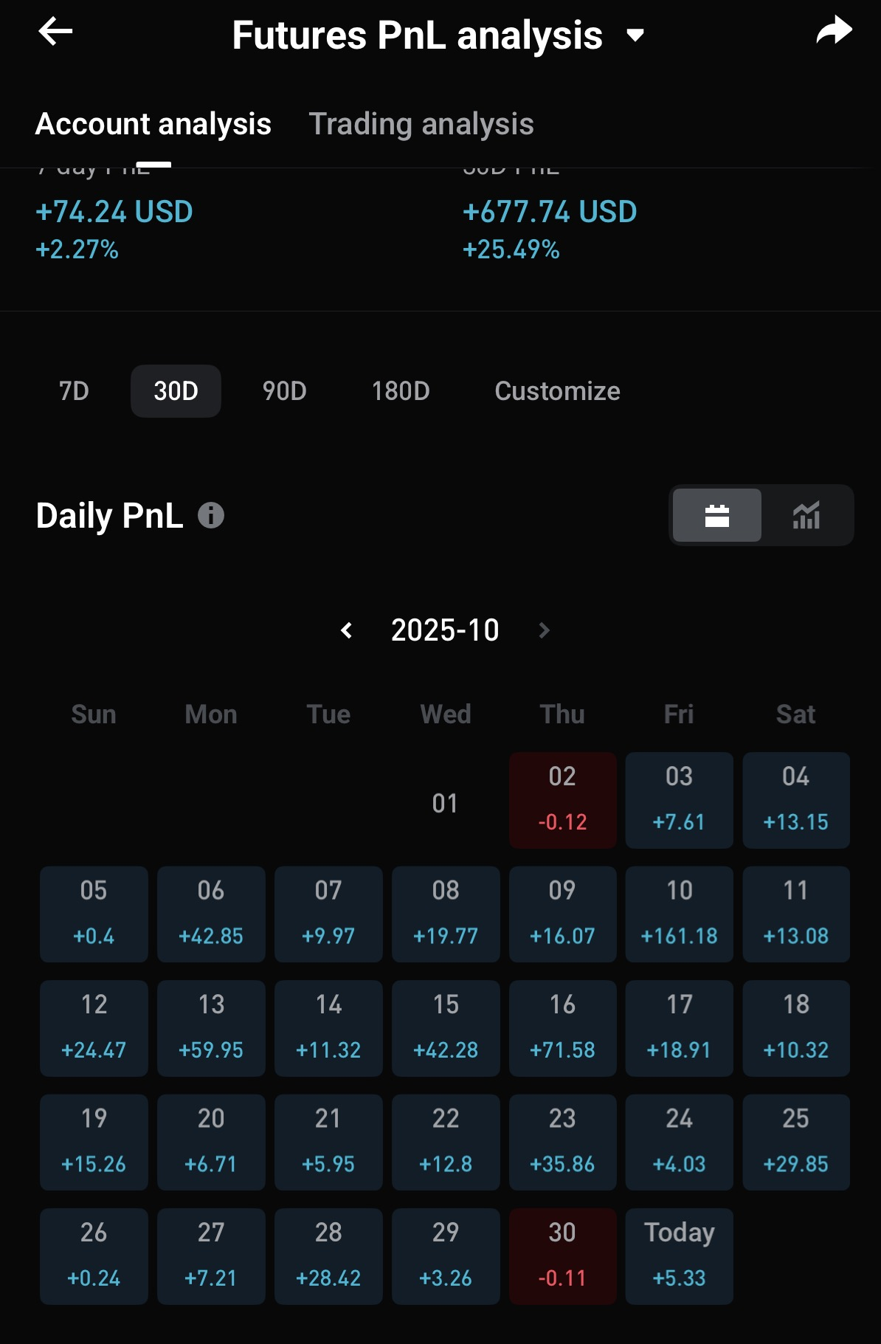Tap the red day 30 cell
881x1344 pixels.
point(562,1255)
